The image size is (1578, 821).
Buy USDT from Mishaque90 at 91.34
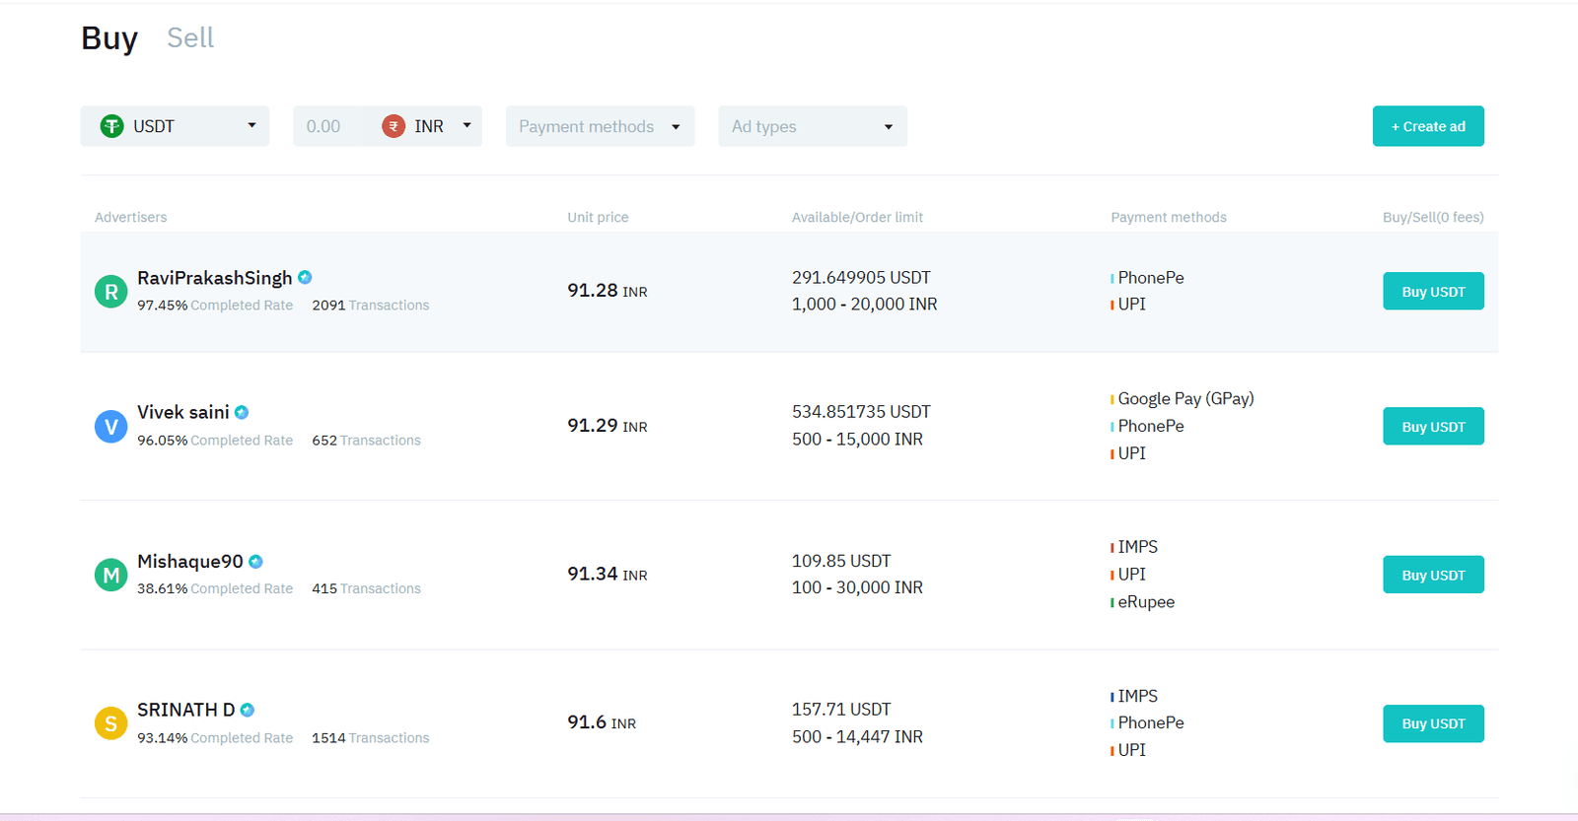pos(1432,576)
